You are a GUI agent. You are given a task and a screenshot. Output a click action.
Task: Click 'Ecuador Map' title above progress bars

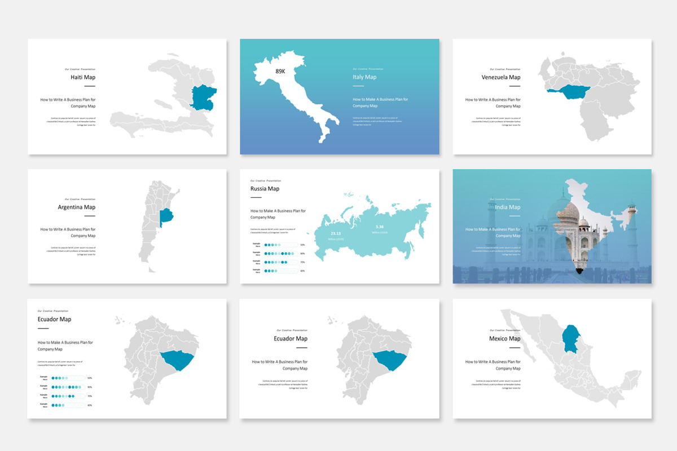(x=54, y=319)
